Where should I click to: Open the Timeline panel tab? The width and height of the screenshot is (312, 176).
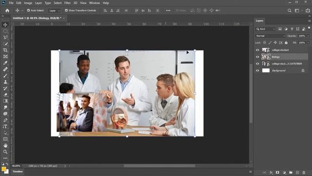(x=18, y=172)
